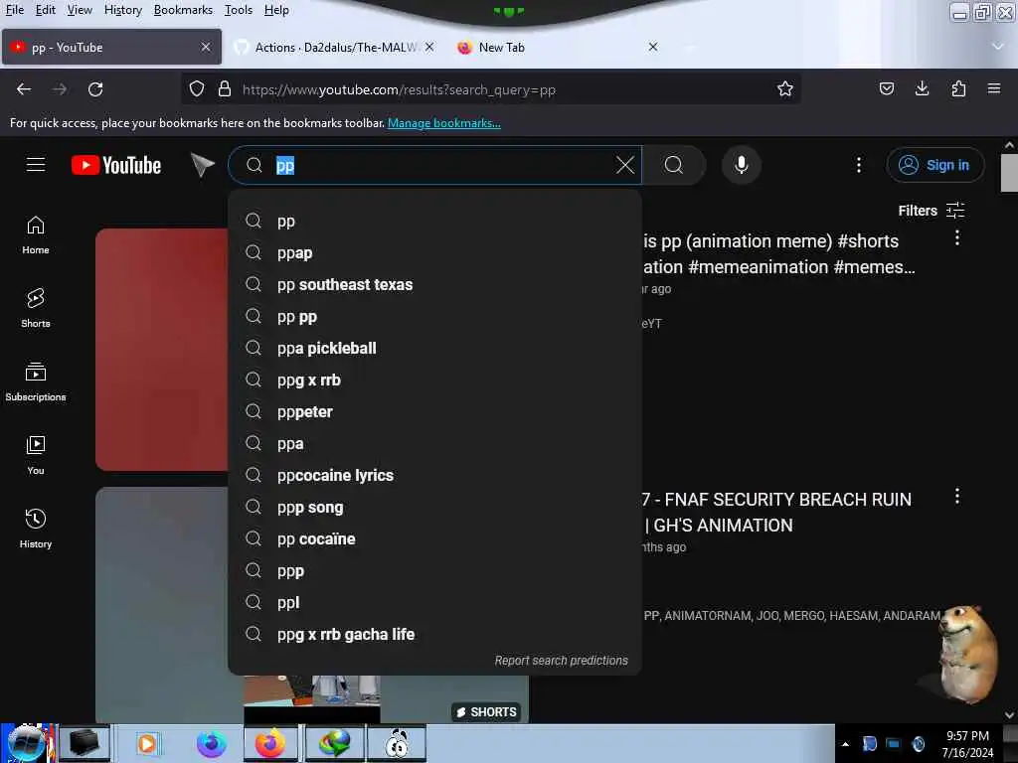The height and width of the screenshot is (763, 1018).
Task: Open the Edit menu
Action: tap(46, 10)
